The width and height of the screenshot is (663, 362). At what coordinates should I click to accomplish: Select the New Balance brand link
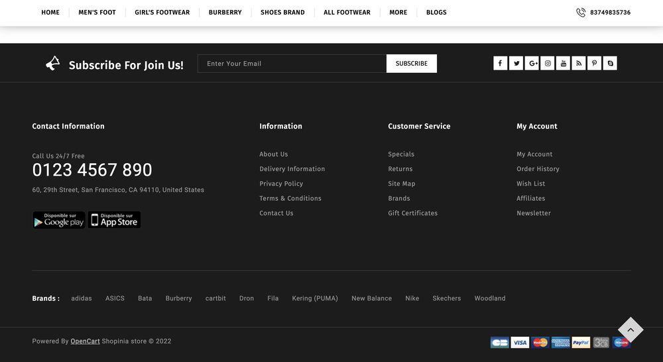[372, 298]
